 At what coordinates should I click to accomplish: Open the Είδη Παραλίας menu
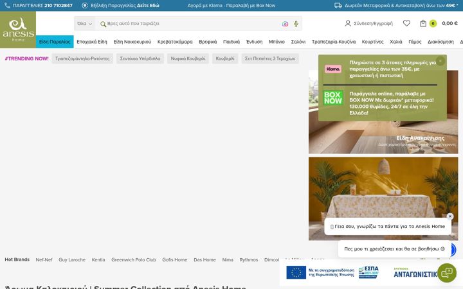click(55, 42)
